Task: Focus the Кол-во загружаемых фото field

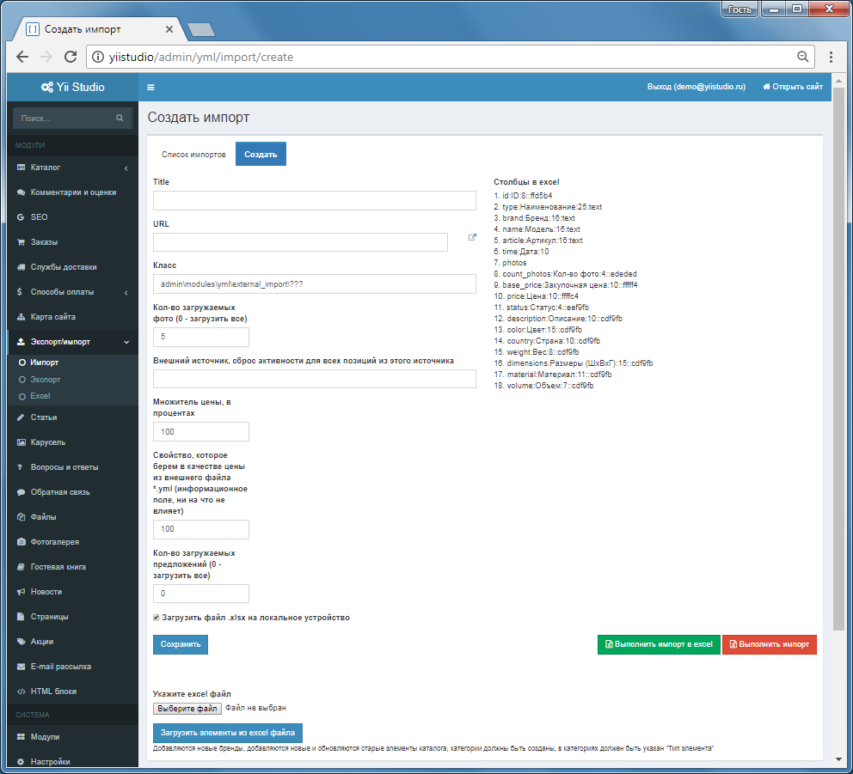Action: (x=200, y=337)
